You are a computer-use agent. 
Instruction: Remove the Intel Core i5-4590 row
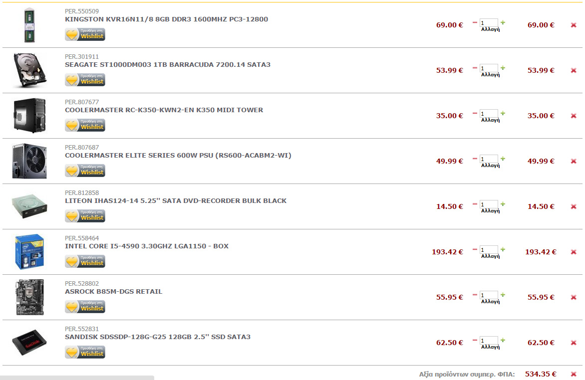(574, 252)
